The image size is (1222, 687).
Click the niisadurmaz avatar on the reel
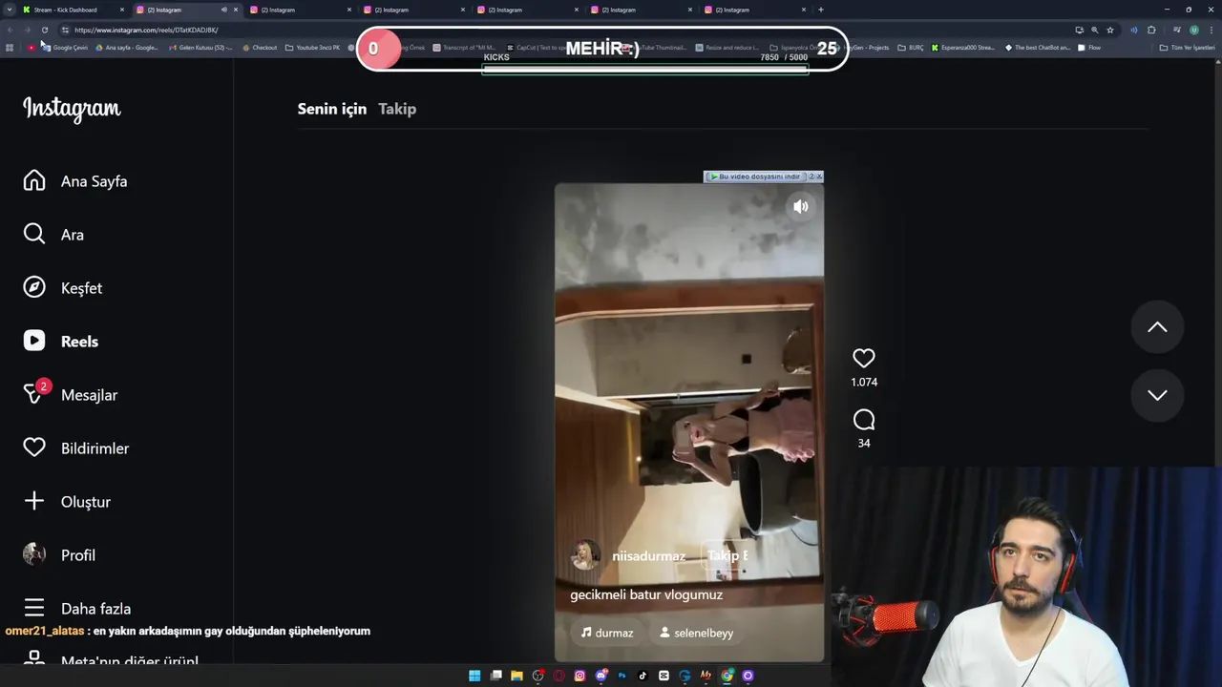click(x=585, y=555)
